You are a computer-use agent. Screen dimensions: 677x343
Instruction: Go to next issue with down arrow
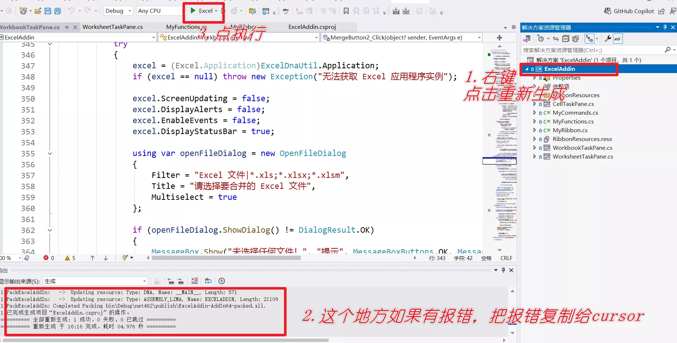coord(106,258)
